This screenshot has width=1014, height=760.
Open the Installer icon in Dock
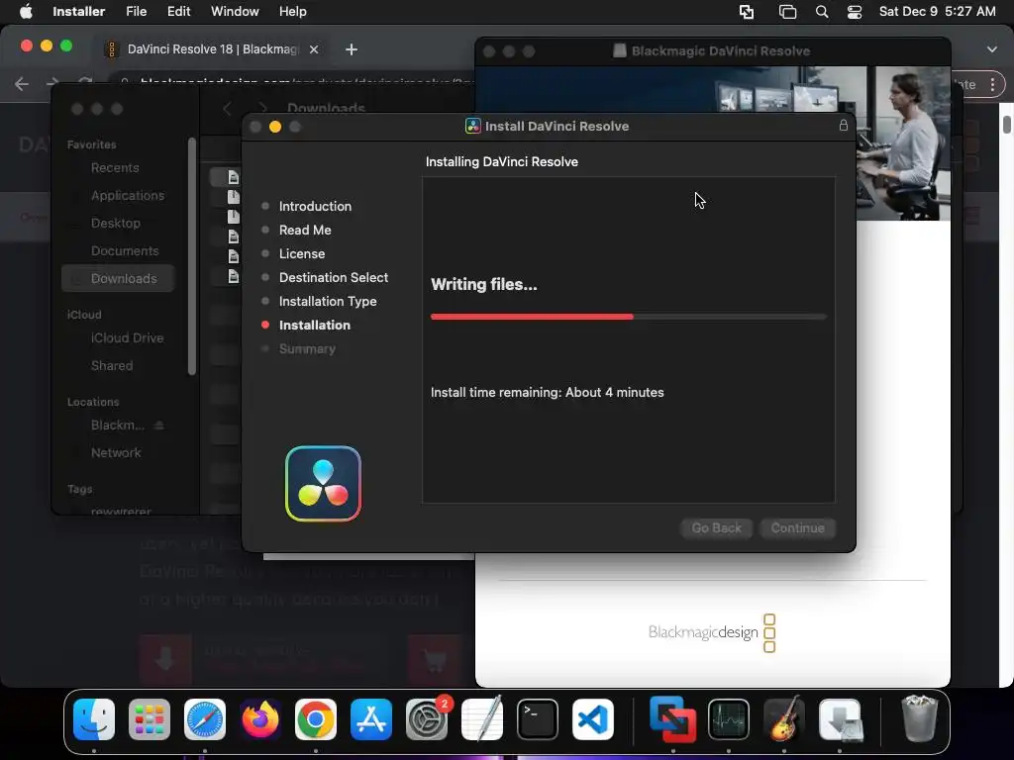tap(840, 719)
